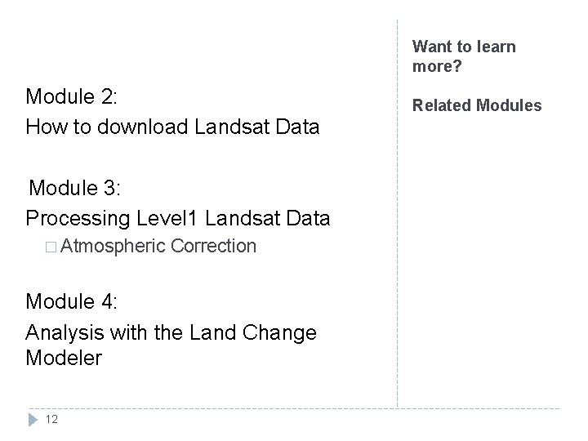Click the slide number 12
Viewport: 588px width, 441px height.
tap(51, 419)
